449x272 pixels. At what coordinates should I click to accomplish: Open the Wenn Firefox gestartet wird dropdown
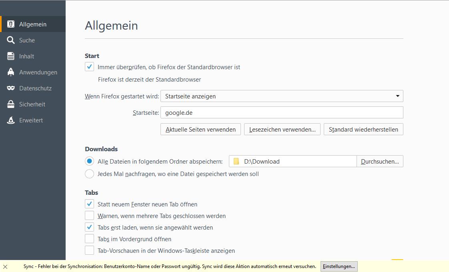click(281, 96)
